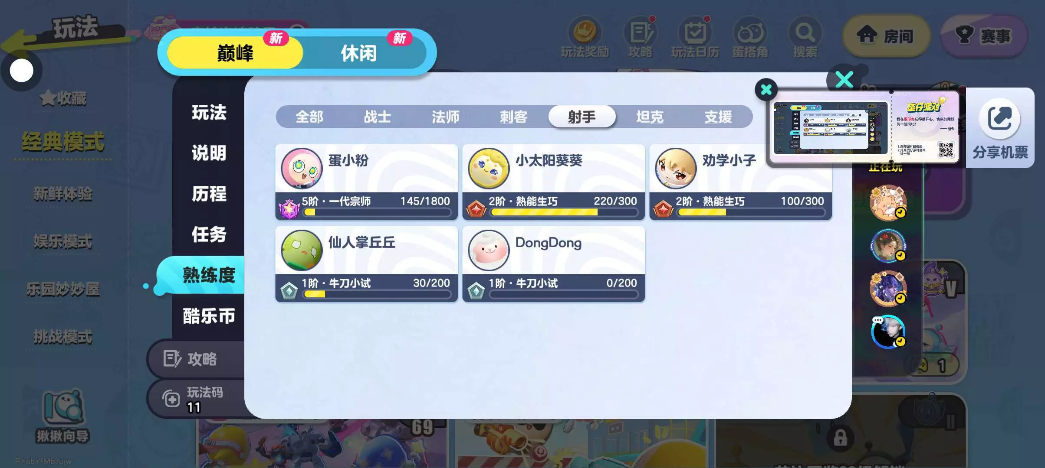Tap the 分享机票 share icon
The image size is (1045, 468).
click(1000, 118)
